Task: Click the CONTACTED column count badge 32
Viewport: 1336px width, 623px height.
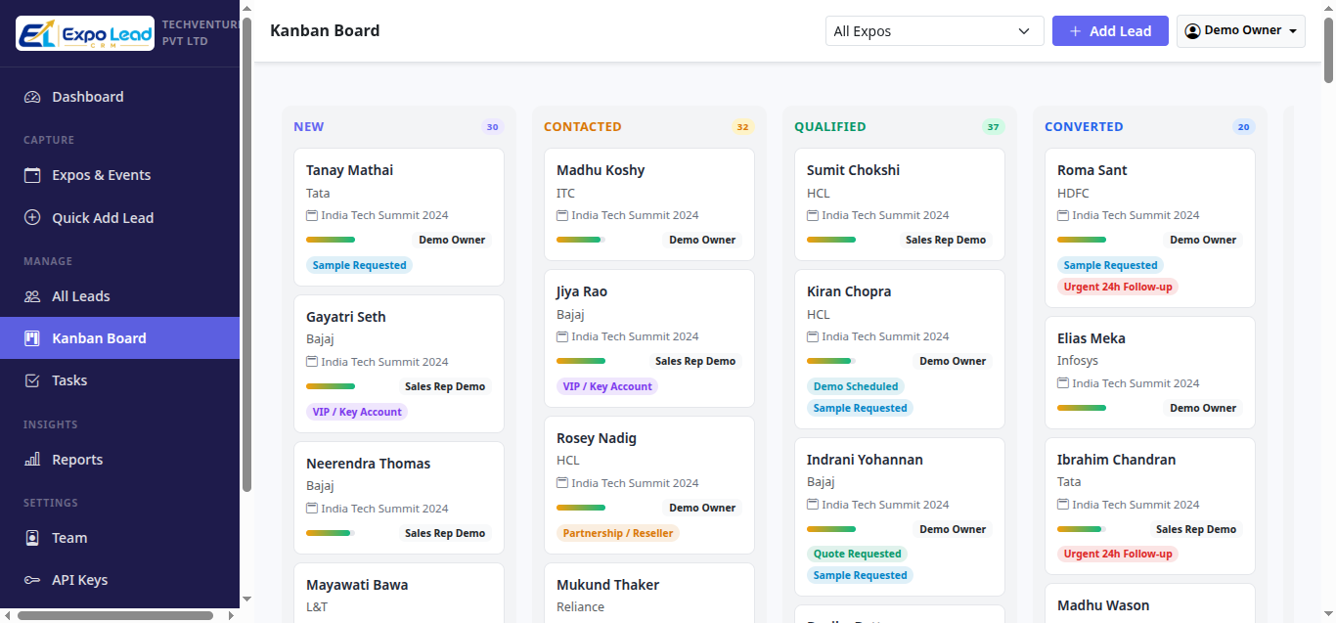Action: 743,127
